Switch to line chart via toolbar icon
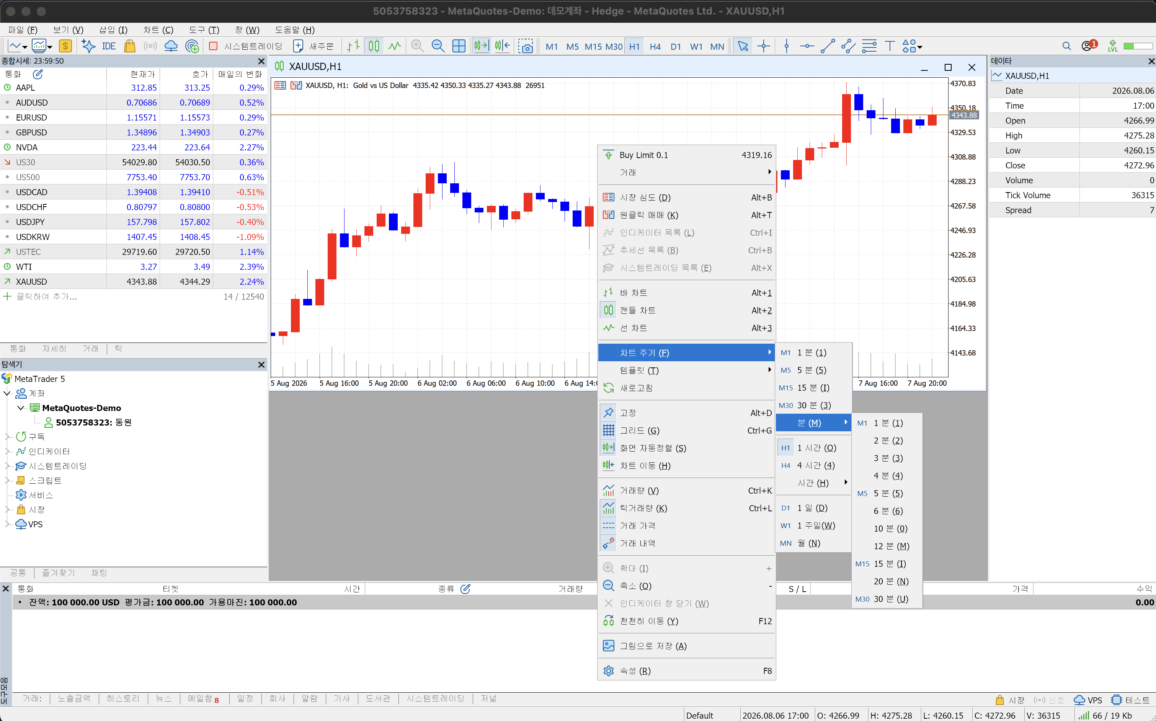This screenshot has width=1156, height=721. 394,46
